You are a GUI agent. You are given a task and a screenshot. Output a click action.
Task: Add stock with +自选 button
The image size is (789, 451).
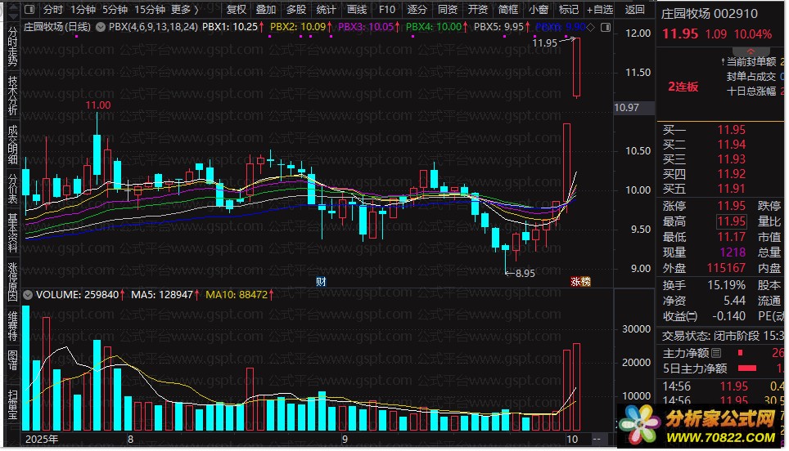coord(600,10)
